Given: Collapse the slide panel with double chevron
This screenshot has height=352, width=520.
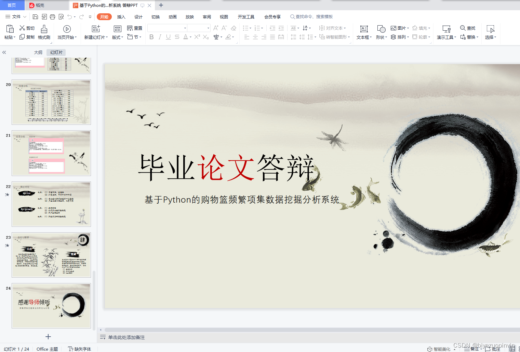Looking at the screenshot, I should click(x=4, y=53).
